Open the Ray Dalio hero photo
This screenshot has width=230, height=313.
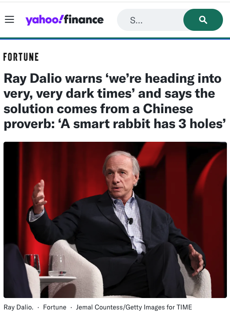(115, 220)
